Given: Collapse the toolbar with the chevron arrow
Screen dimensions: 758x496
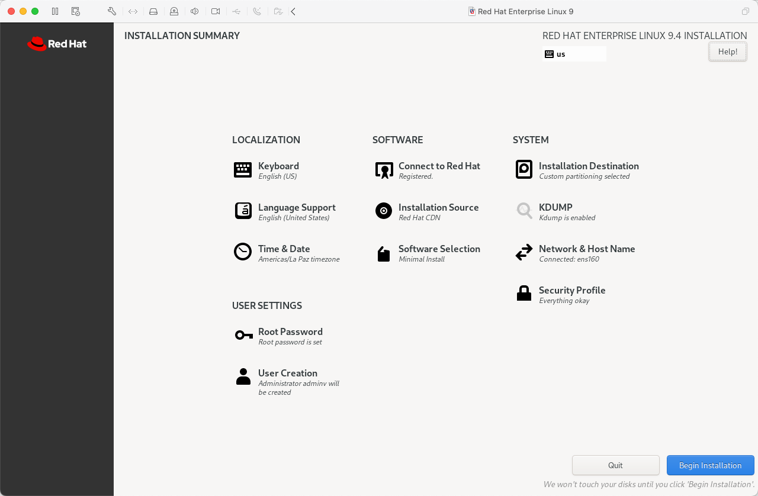Looking at the screenshot, I should point(293,11).
